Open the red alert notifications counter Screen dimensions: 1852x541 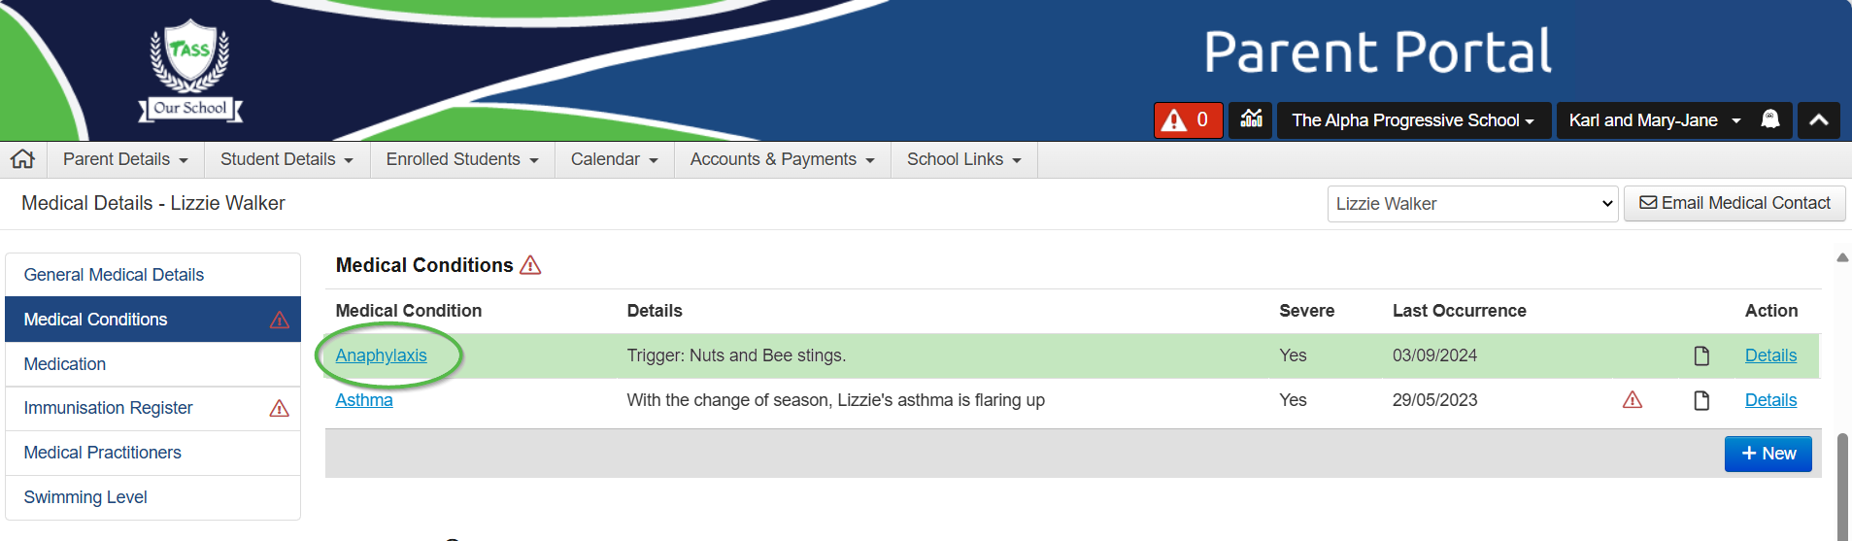[1187, 120]
